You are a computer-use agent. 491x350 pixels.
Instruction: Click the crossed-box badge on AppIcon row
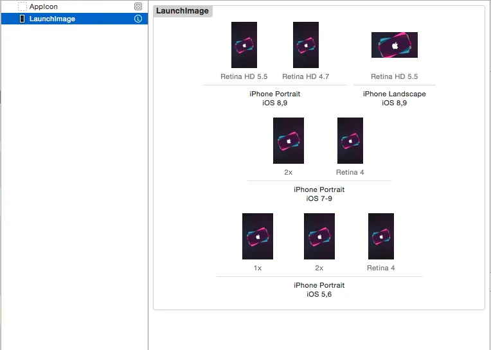(x=138, y=6)
